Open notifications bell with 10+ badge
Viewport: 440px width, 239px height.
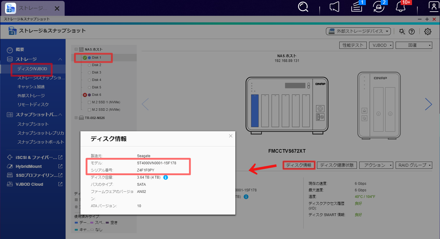pyautogui.click(x=401, y=7)
